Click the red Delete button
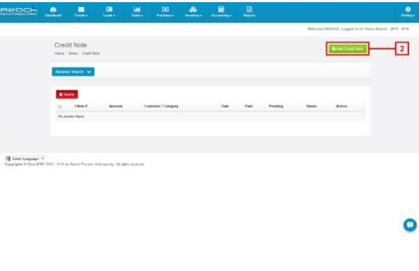Viewport: 419px width, 271px height. [67, 94]
